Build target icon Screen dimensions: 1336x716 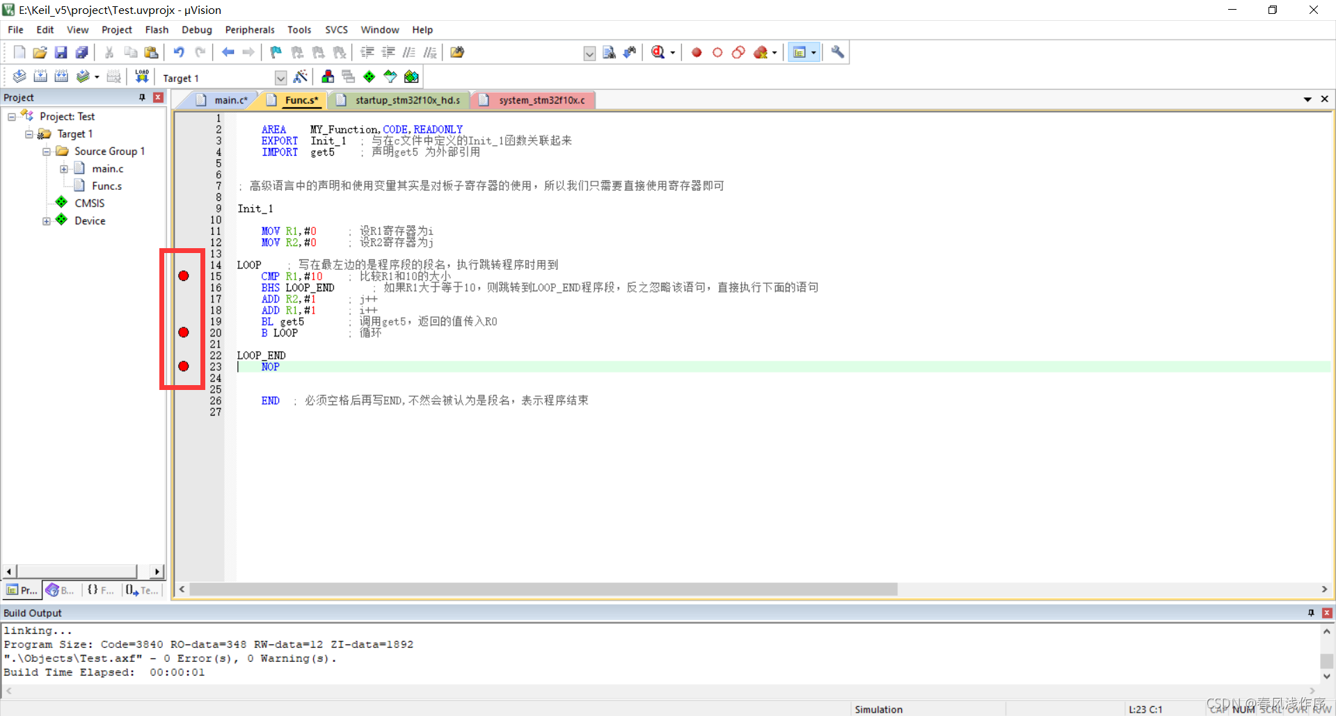tap(40, 76)
